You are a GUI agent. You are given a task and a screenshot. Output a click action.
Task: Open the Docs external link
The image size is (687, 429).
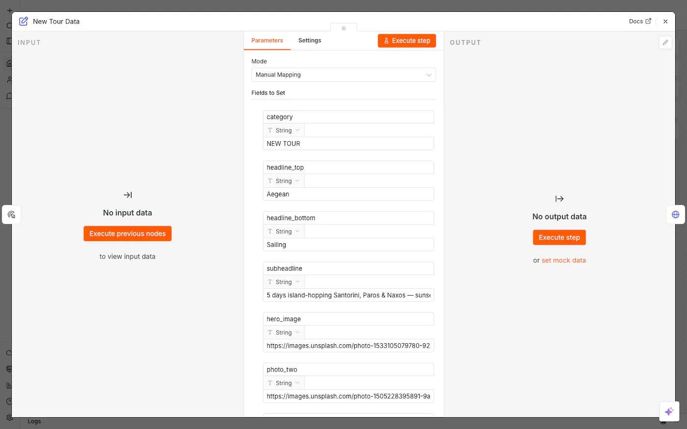(640, 21)
